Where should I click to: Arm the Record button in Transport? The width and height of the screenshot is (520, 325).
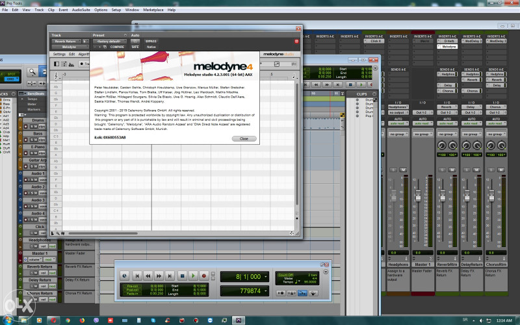click(204, 276)
